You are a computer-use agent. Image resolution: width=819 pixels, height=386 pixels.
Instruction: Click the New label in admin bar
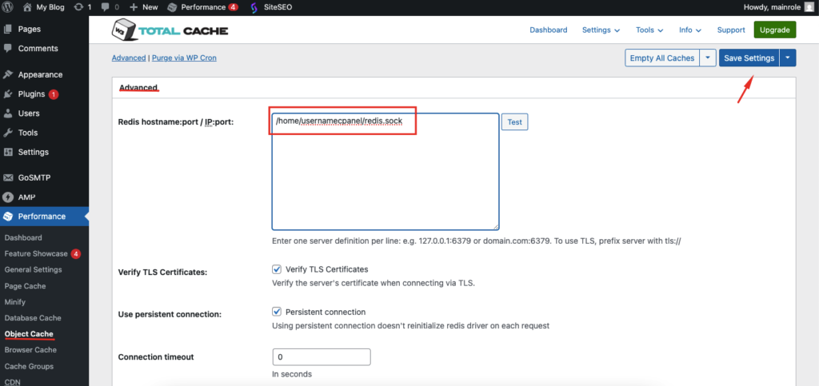pos(150,7)
